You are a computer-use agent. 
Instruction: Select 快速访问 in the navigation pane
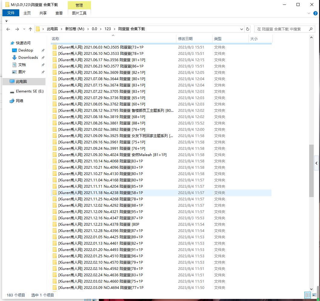tap(23, 43)
